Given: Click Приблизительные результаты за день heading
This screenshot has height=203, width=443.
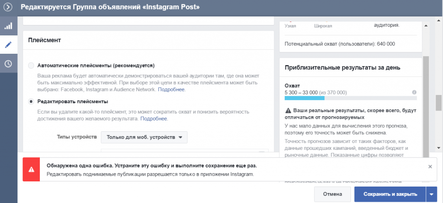Looking at the screenshot, I should [343, 68].
